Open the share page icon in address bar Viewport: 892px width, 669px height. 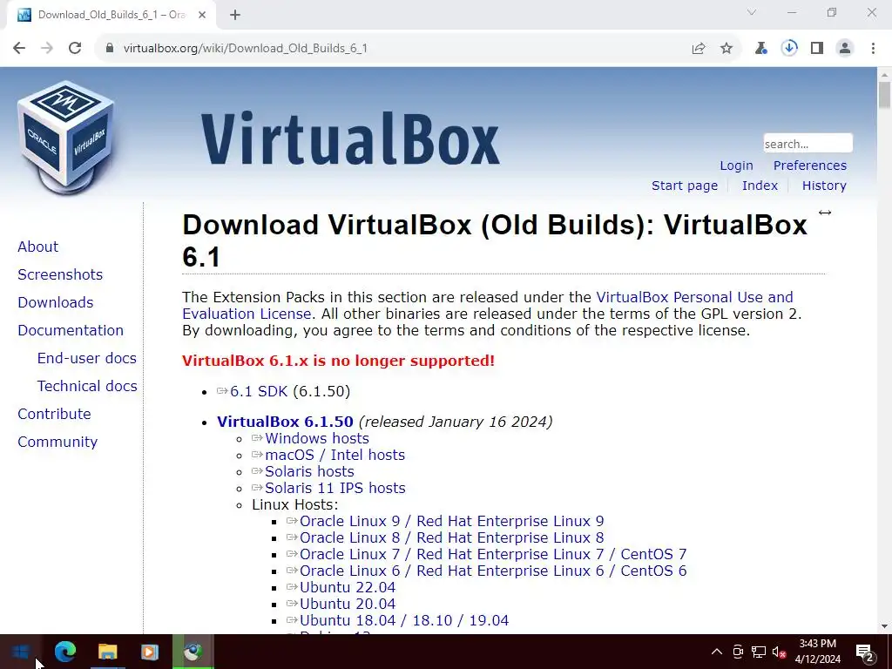[699, 49]
